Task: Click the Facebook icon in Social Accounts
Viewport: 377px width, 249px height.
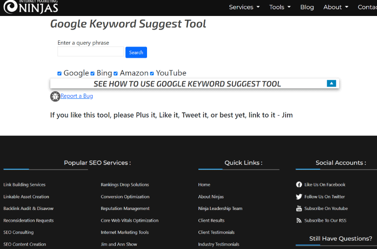Action: [x=299, y=185]
